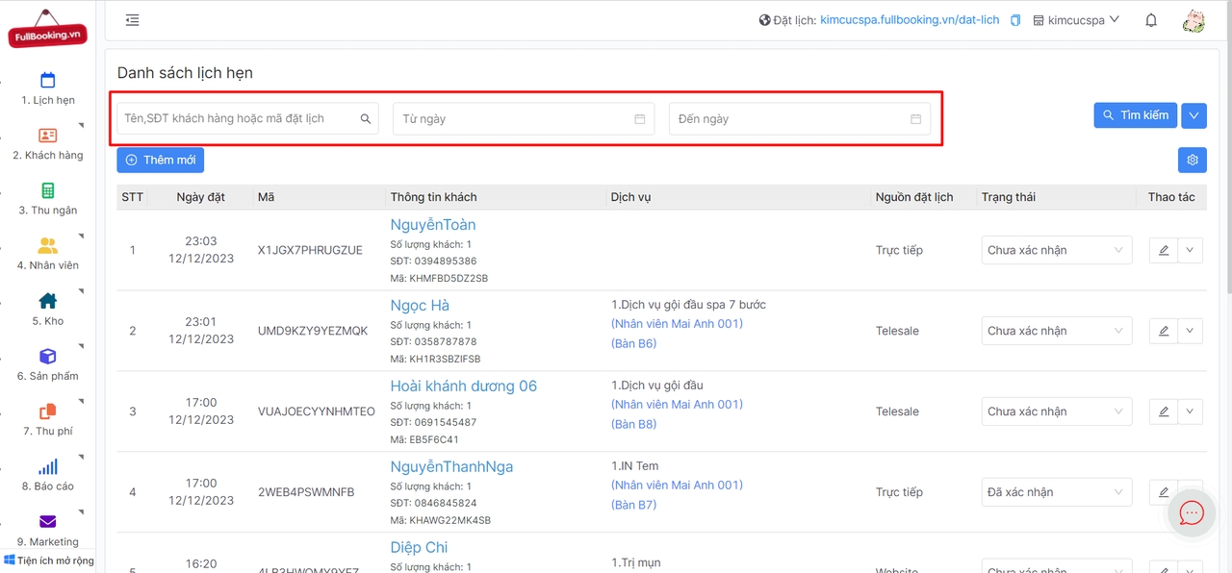This screenshot has height=573, width=1232.
Task: Open the red chat support bubble
Action: [x=1192, y=513]
